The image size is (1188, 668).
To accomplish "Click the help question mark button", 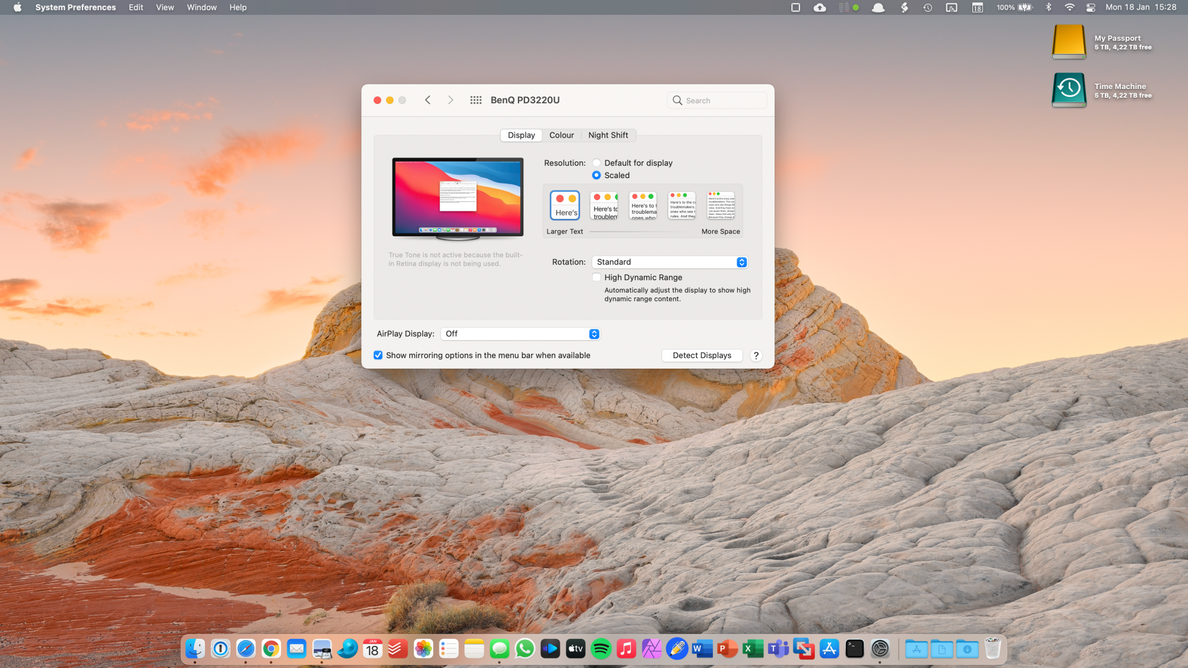I will pos(756,356).
